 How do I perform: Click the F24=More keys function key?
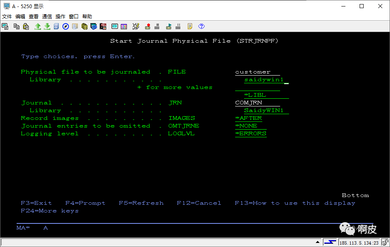click(x=50, y=211)
